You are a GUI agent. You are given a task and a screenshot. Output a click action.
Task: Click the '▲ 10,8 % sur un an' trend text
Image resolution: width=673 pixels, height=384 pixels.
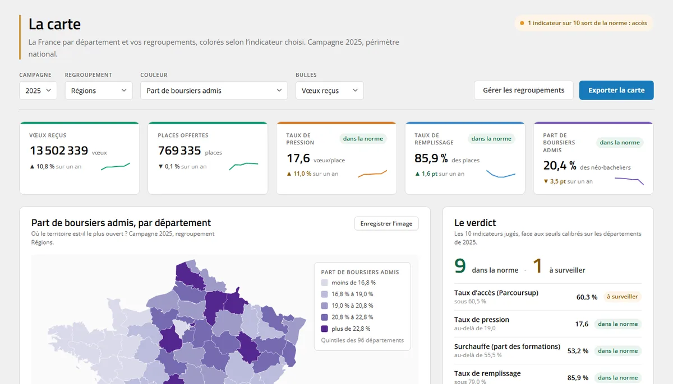55,166
